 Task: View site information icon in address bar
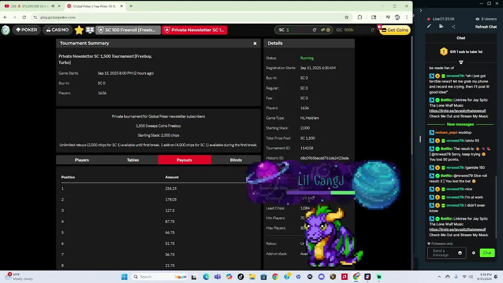coord(35,17)
